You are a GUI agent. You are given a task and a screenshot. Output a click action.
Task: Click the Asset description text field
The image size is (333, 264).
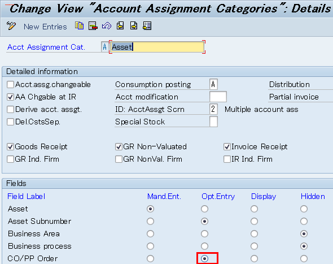(157, 47)
